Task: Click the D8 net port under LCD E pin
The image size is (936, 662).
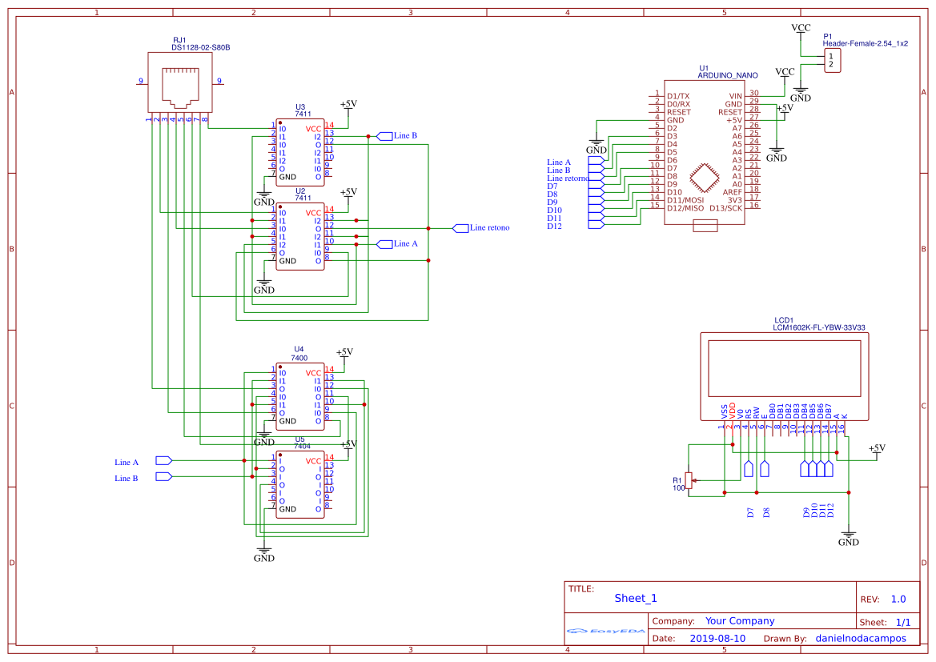Action: (x=765, y=468)
